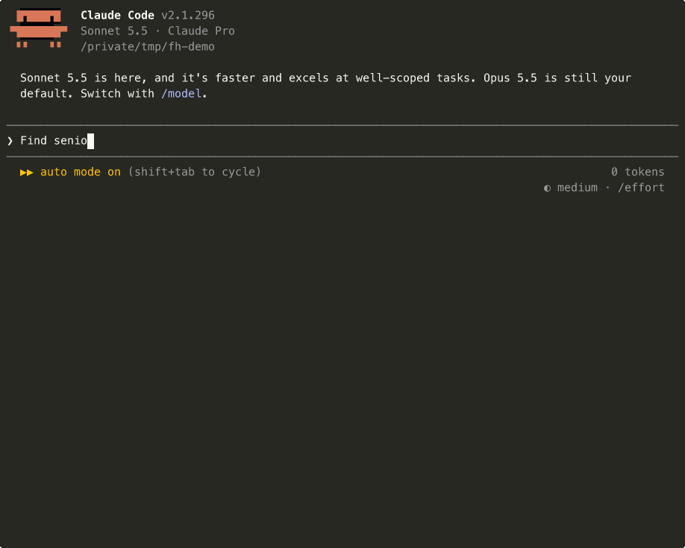Click the /effort command text

click(641, 188)
